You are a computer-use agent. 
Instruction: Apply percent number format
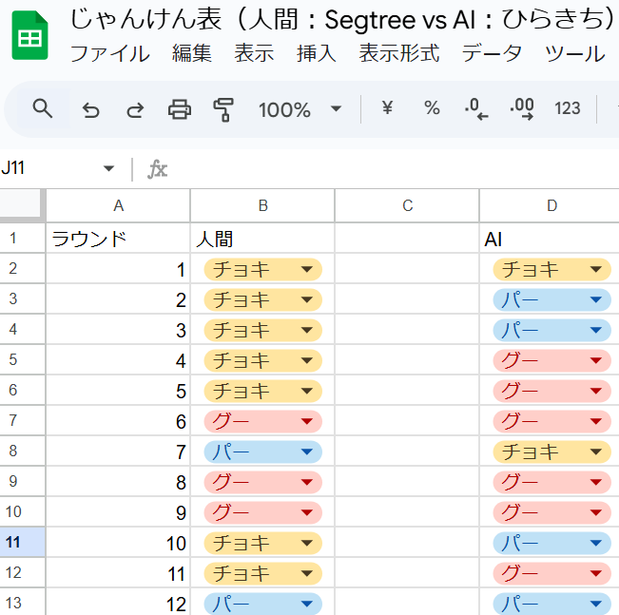[x=432, y=108]
